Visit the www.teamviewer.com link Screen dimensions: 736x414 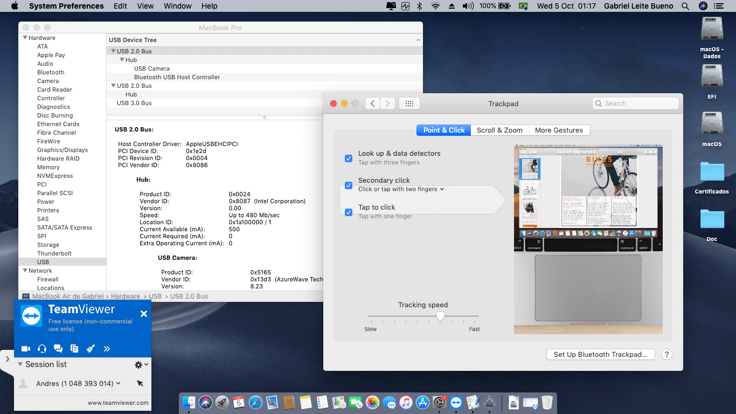tap(118, 403)
